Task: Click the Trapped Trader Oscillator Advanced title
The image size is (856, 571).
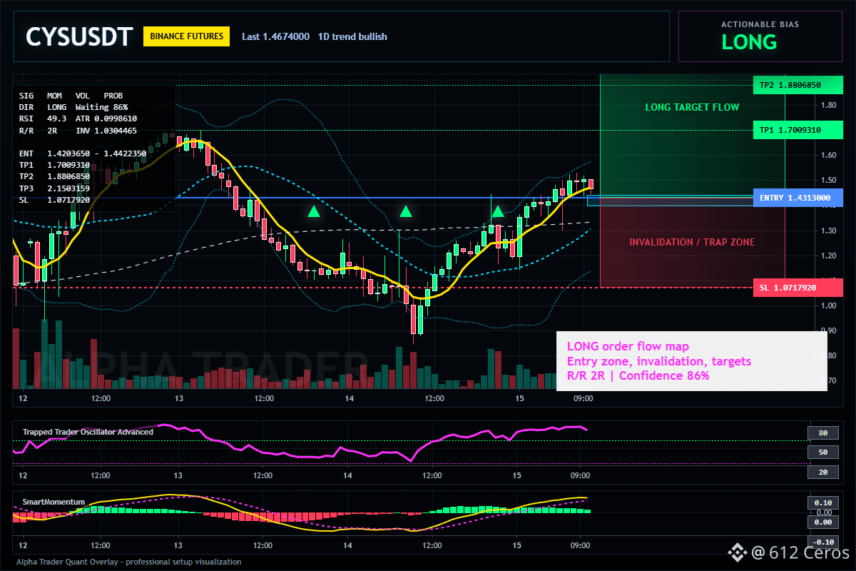Action: 88,432
